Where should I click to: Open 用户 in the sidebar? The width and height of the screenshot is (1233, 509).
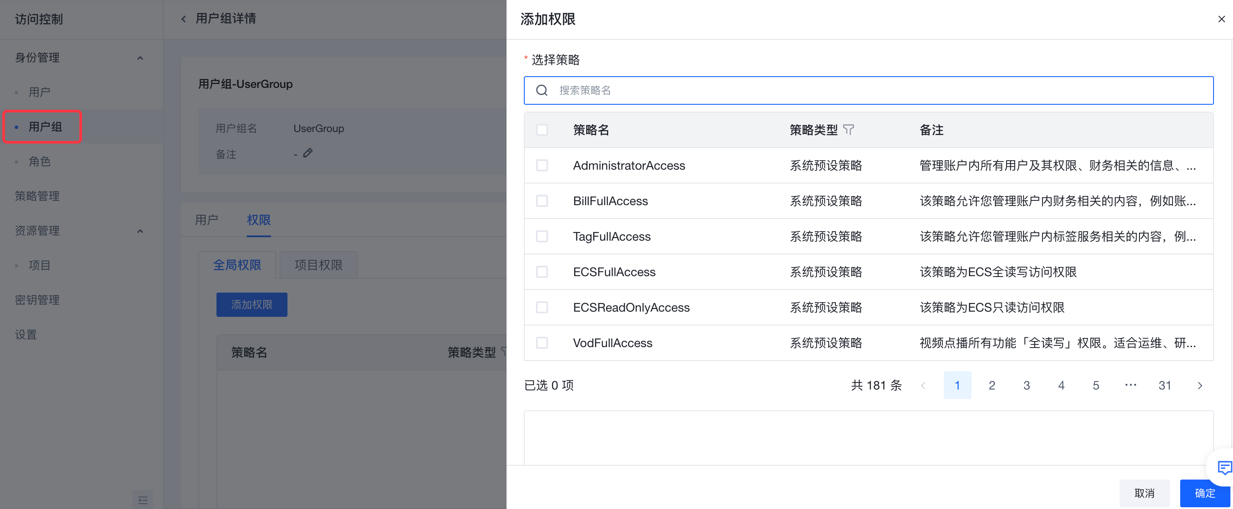[39, 92]
